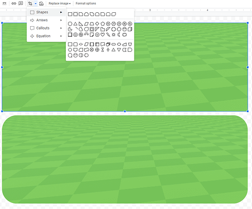Select the arc shape
252x209 pixels.
tap(76, 29)
